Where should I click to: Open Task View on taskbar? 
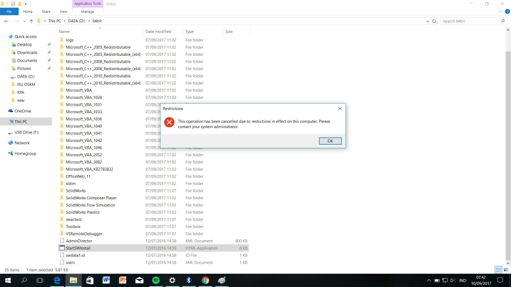point(40,280)
